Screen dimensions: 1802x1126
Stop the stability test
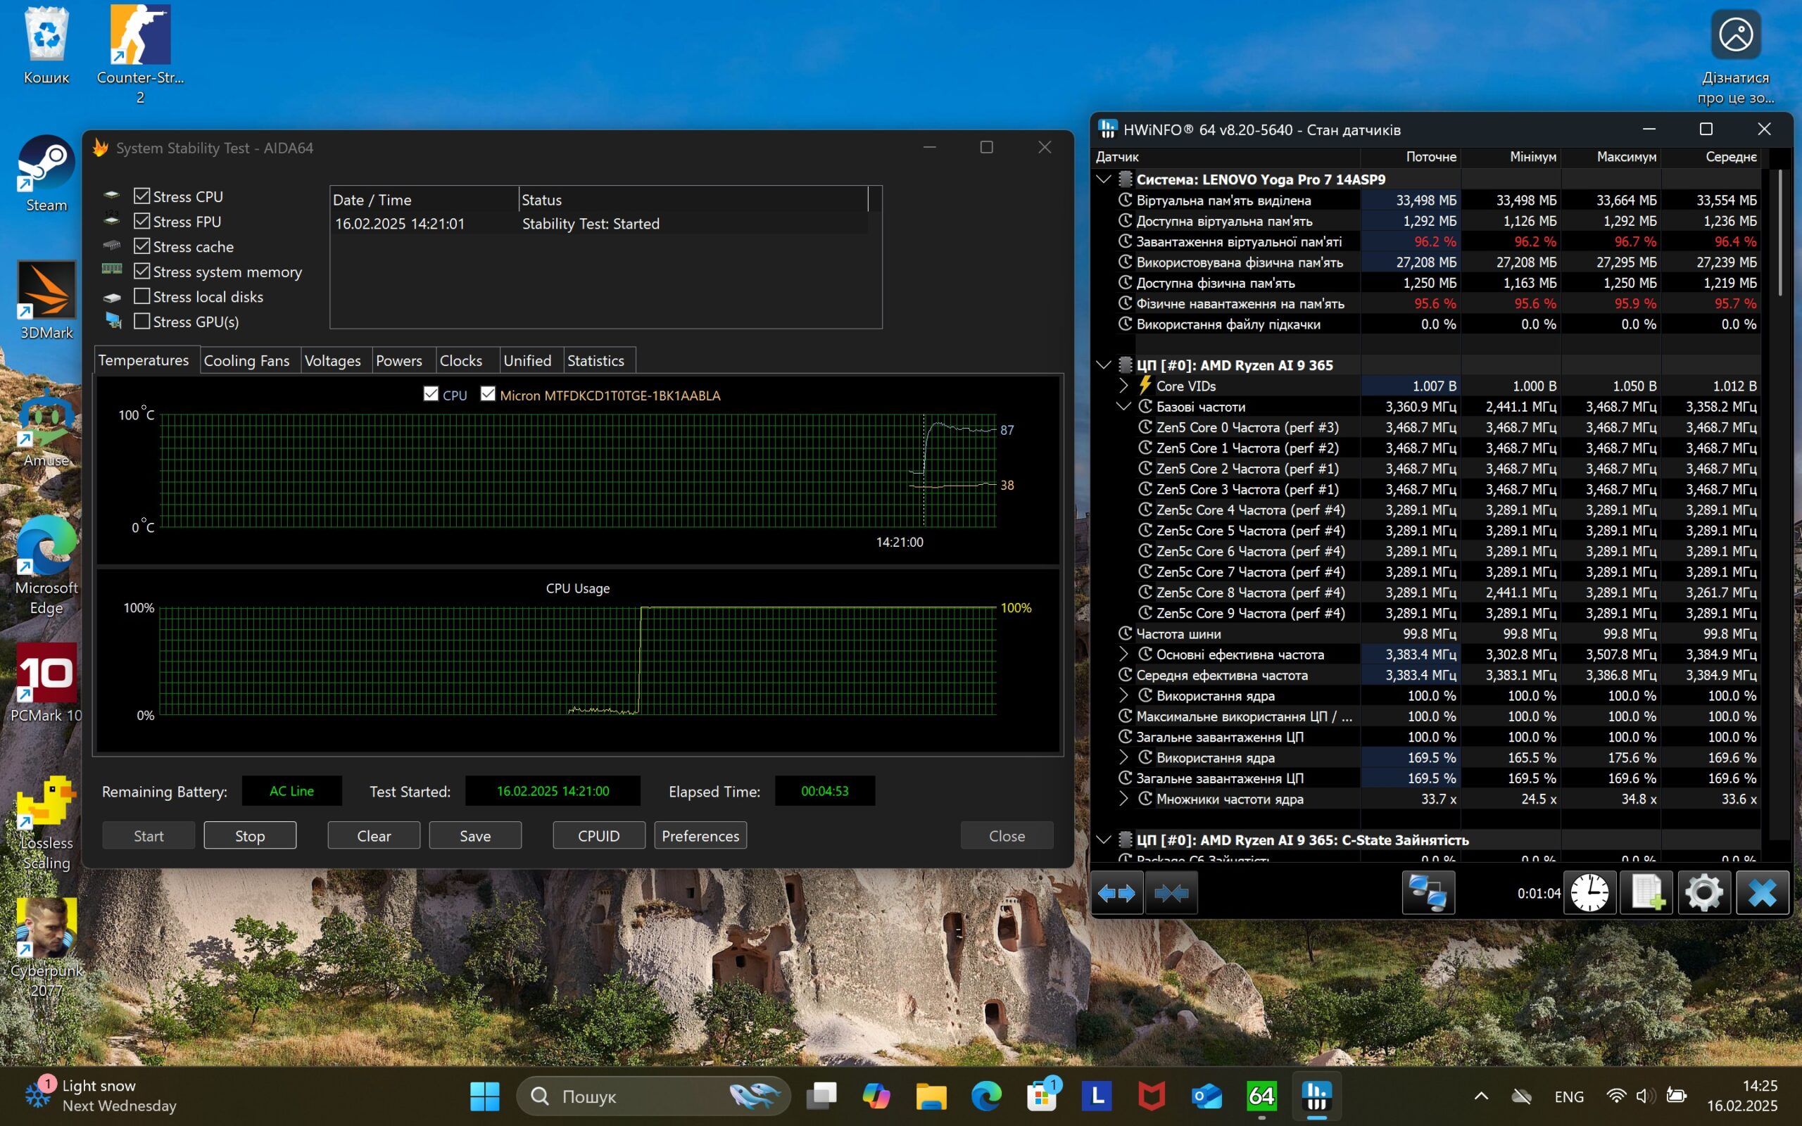tap(249, 835)
